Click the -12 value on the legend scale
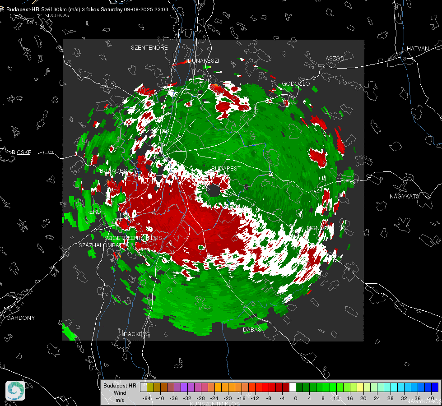The height and width of the screenshot is (406, 442). pyautogui.click(x=255, y=398)
